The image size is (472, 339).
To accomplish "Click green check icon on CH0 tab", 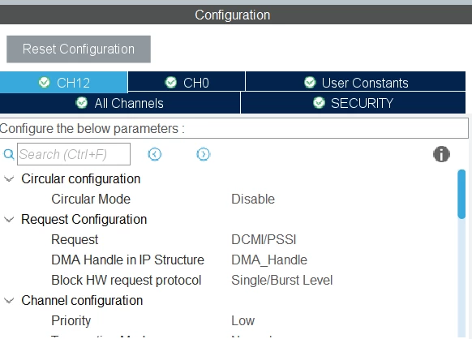I will coord(171,82).
